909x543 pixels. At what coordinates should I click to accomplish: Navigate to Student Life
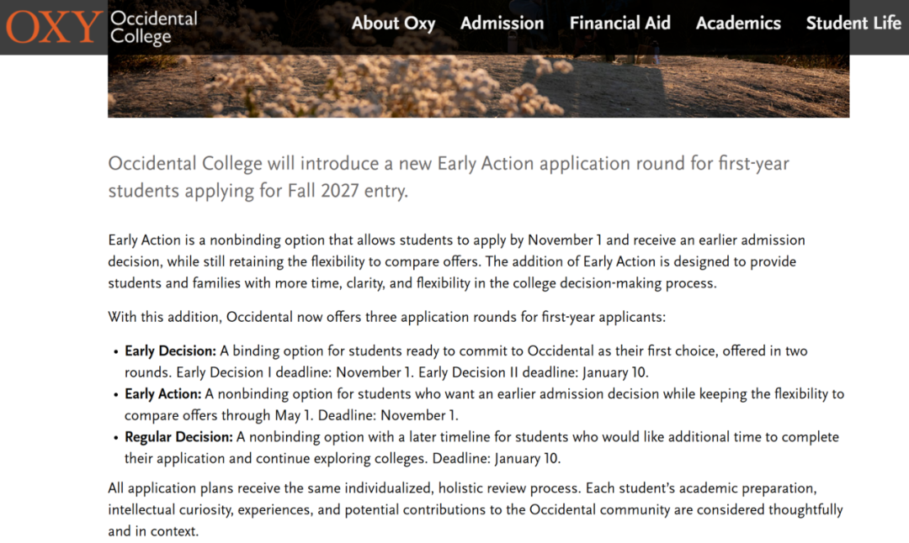(853, 24)
